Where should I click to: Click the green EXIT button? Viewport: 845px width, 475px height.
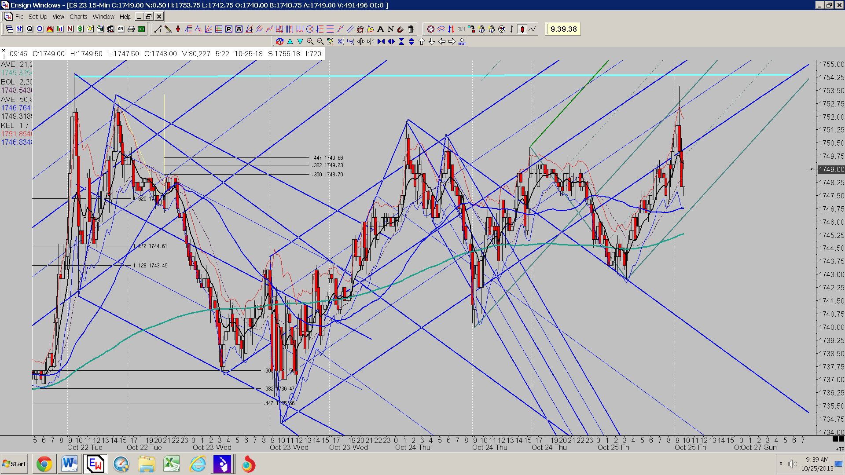[141, 29]
